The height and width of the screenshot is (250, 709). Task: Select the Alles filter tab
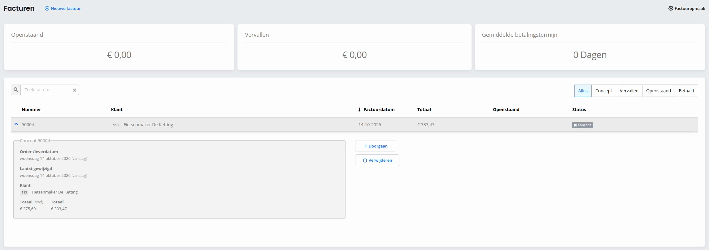coord(583,91)
